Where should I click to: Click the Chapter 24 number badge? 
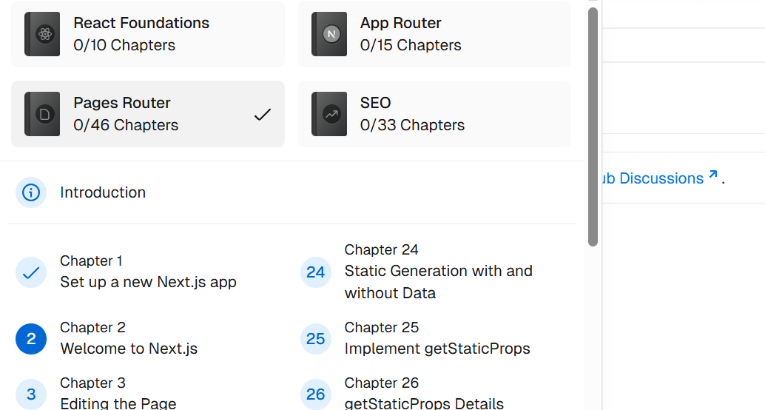pos(316,272)
